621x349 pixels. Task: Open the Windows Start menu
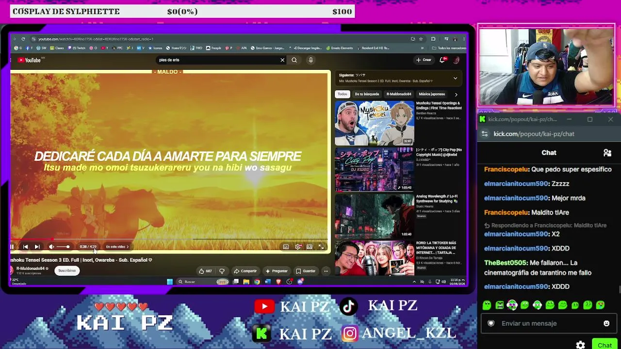tap(170, 282)
